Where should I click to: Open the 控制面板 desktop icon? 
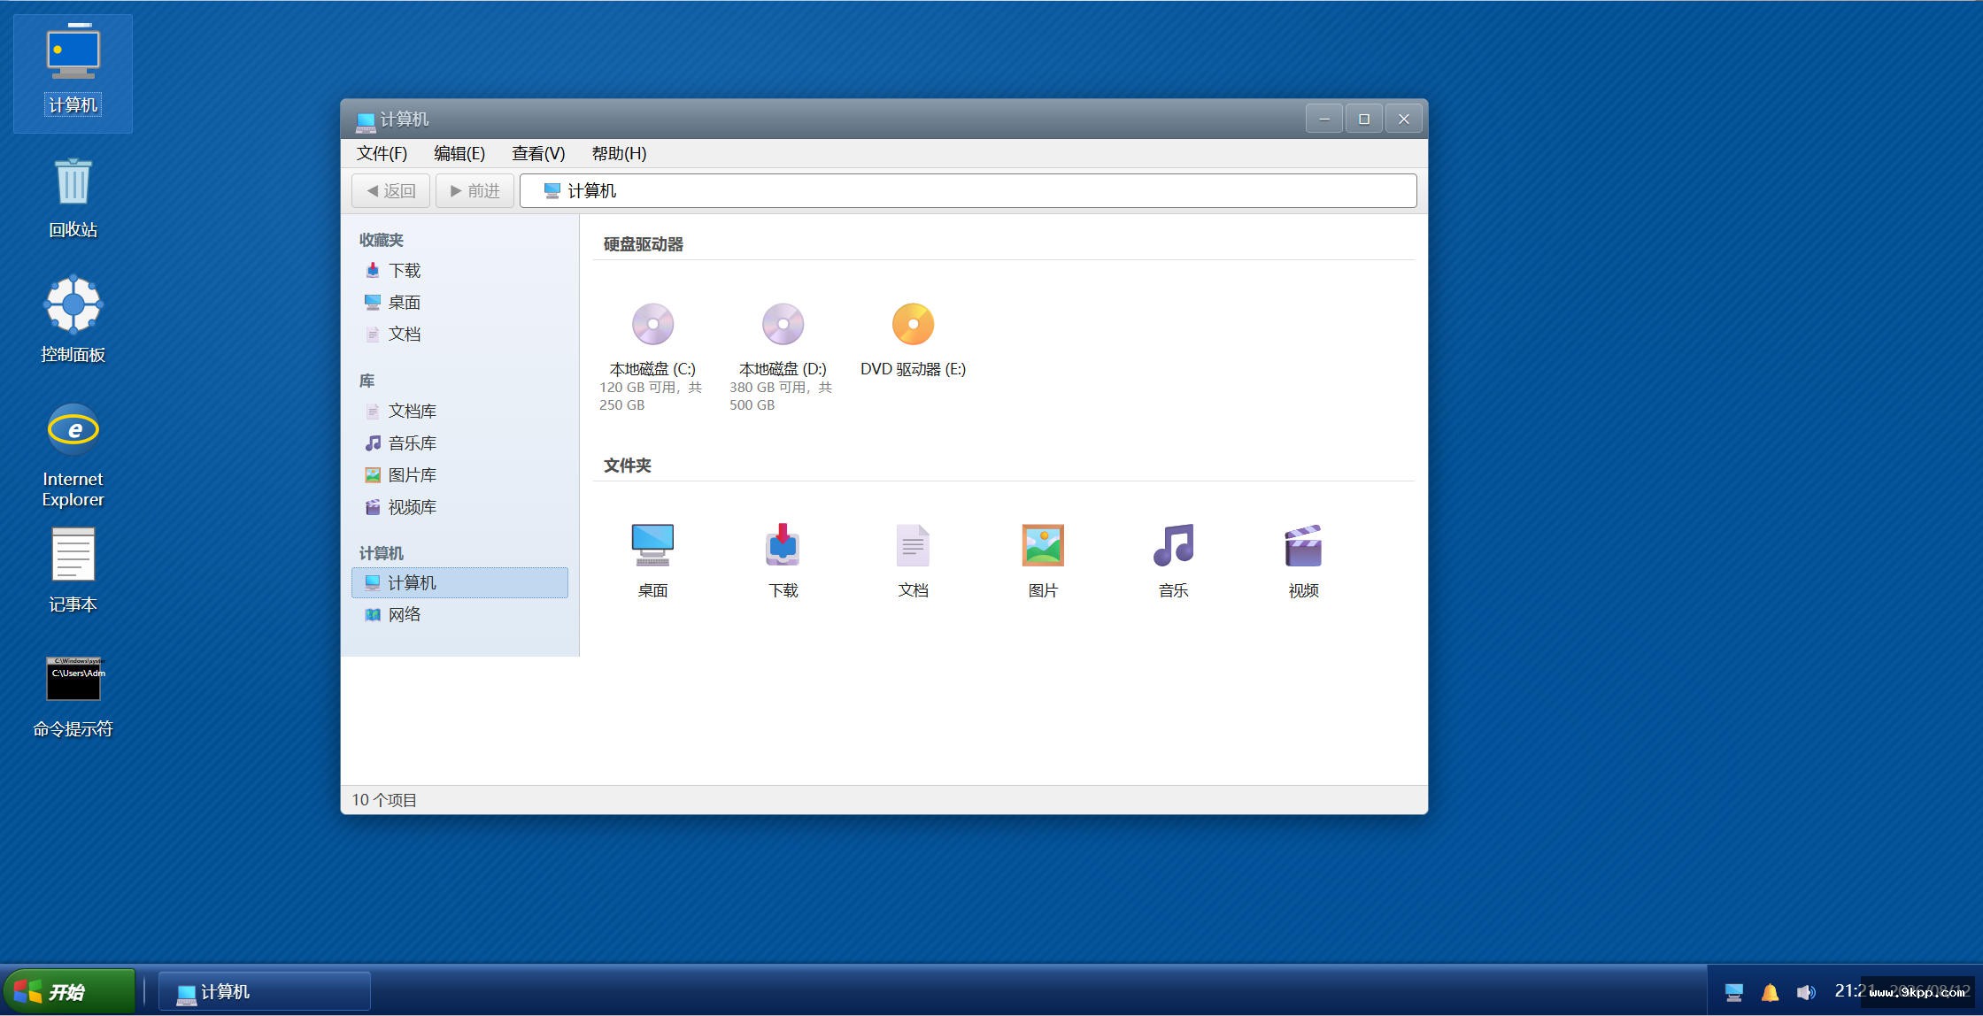click(x=73, y=320)
